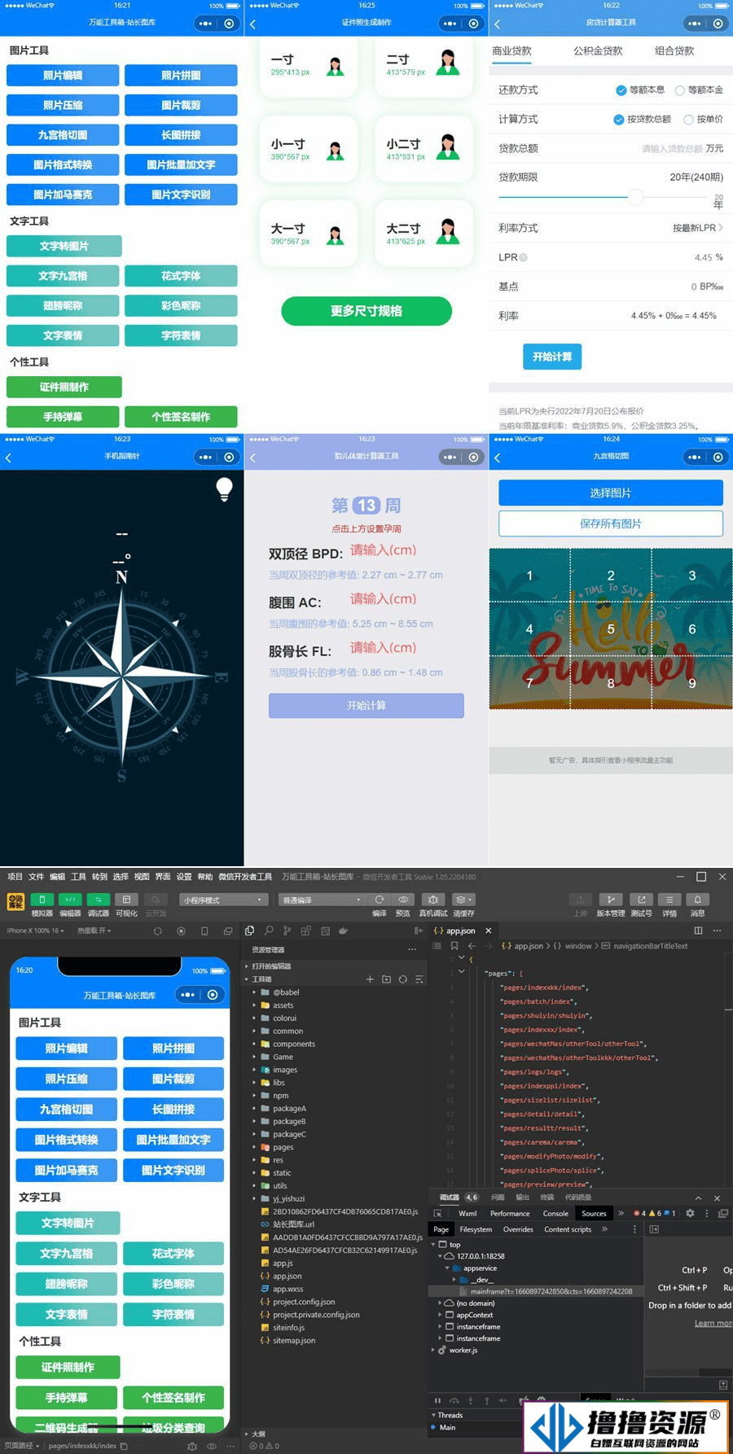Open the 文件 menu
Image resolution: width=733 pixels, height=1454 pixels.
pyautogui.click(x=36, y=877)
